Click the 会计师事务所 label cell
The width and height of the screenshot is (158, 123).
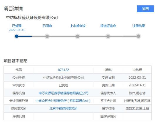pyautogui.click(x=19, y=101)
